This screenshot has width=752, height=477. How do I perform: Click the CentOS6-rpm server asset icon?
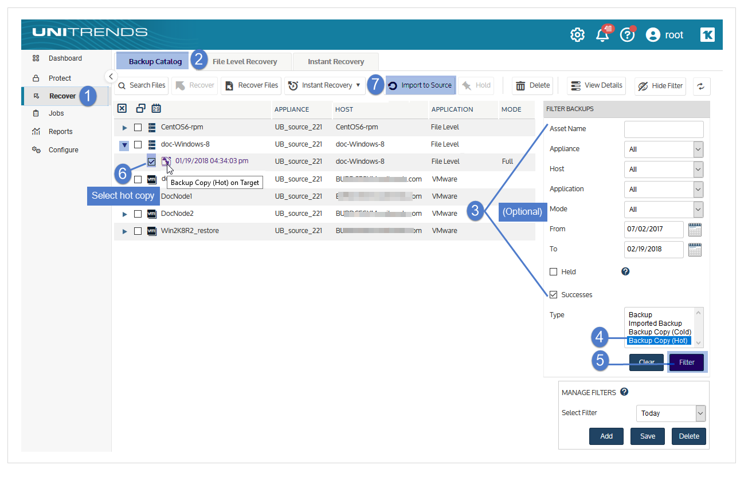click(152, 127)
